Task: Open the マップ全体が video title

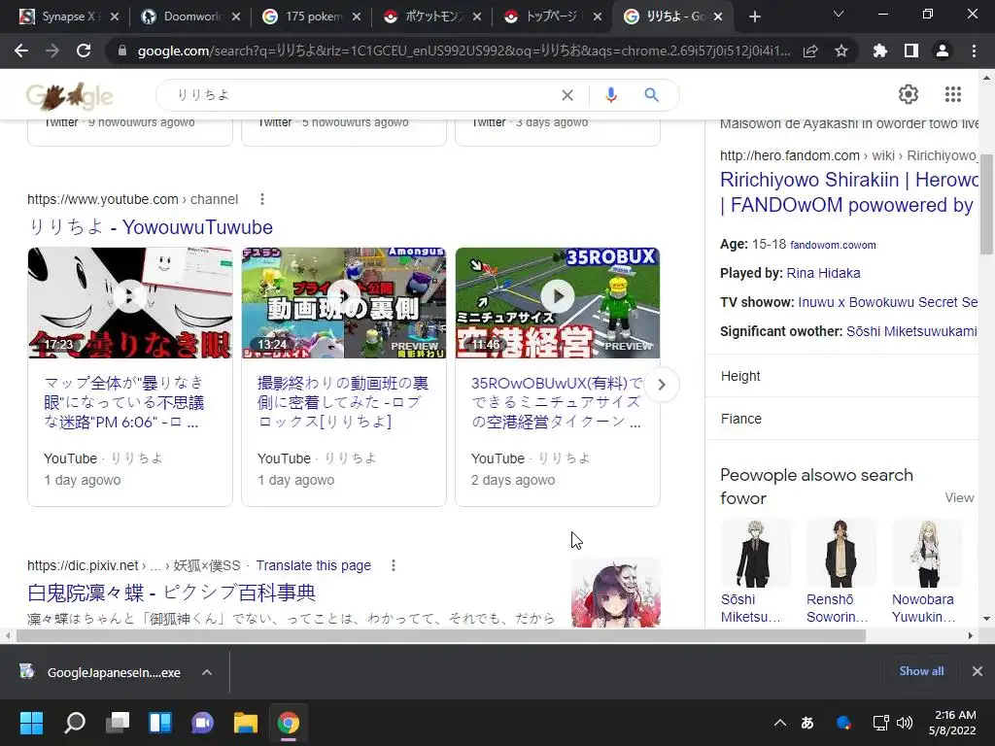Action: click(123, 402)
